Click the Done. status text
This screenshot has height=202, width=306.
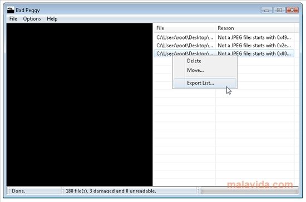point(18,191)
